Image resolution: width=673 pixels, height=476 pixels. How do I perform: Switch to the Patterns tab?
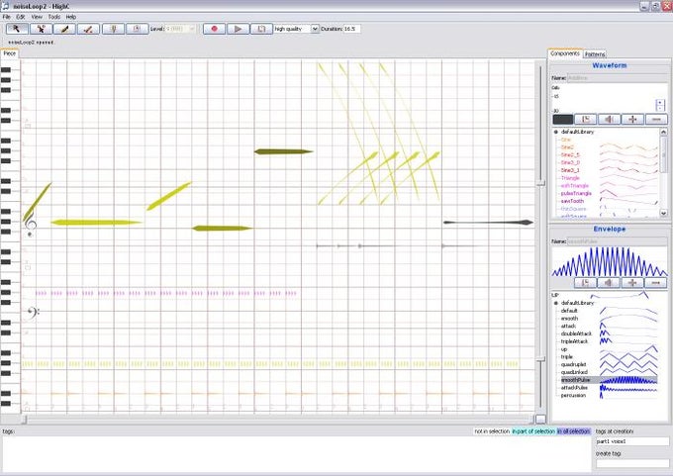point(595,54)
